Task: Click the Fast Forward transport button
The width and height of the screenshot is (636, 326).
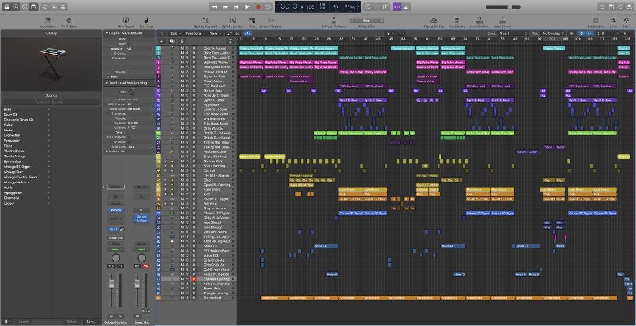Action: 225,7
